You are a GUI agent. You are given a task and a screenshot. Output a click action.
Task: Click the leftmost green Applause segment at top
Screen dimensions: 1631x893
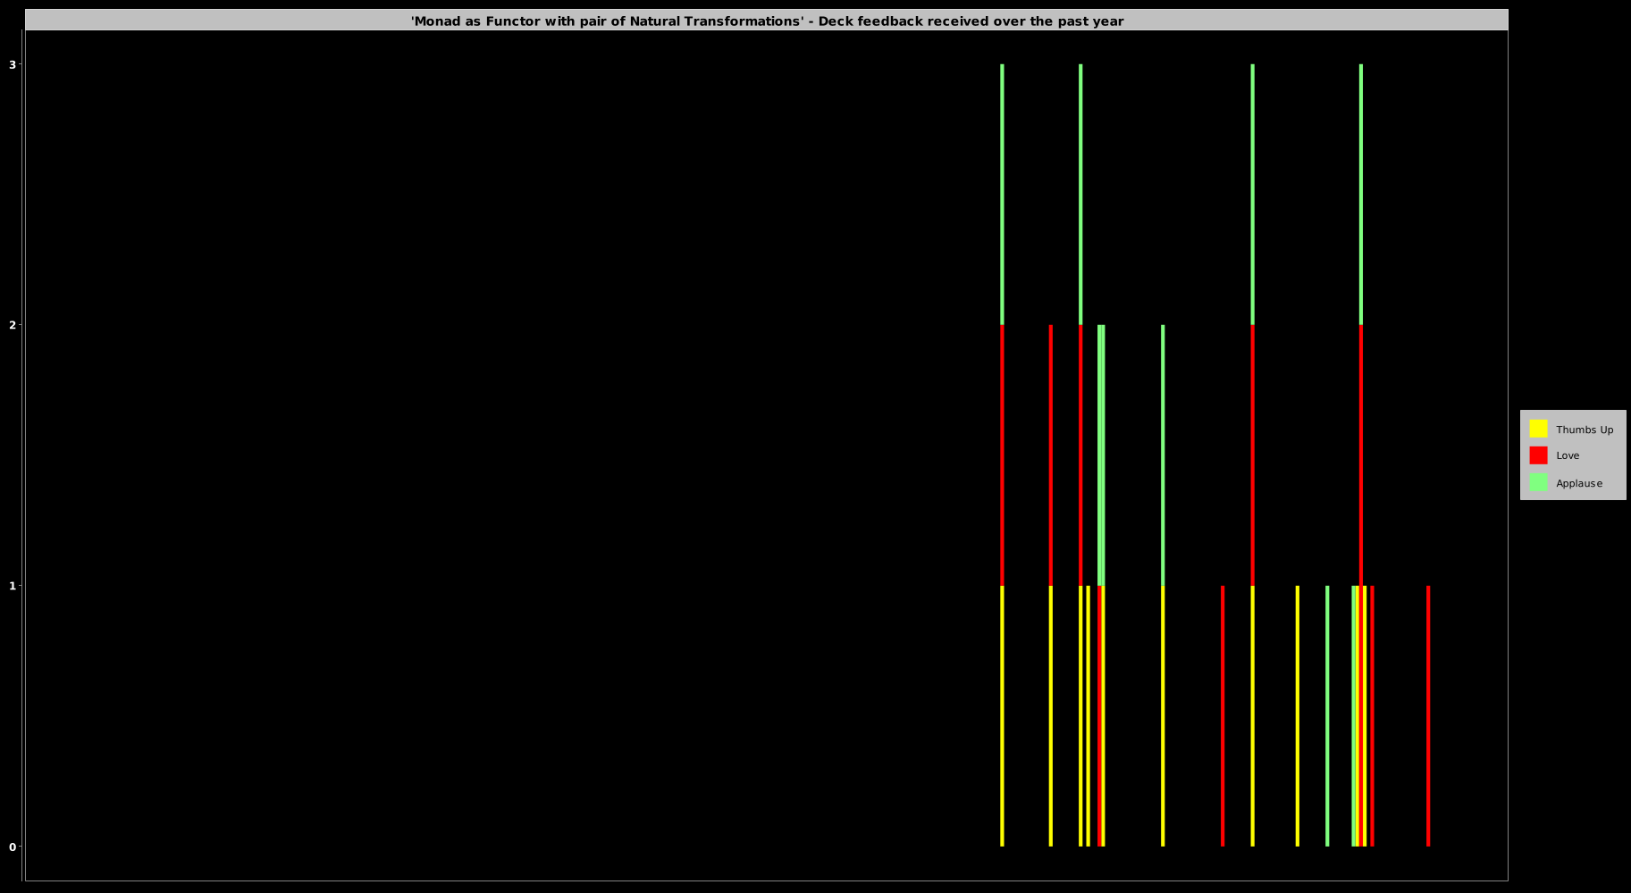pyautogui.click(x=1002, y=195)
